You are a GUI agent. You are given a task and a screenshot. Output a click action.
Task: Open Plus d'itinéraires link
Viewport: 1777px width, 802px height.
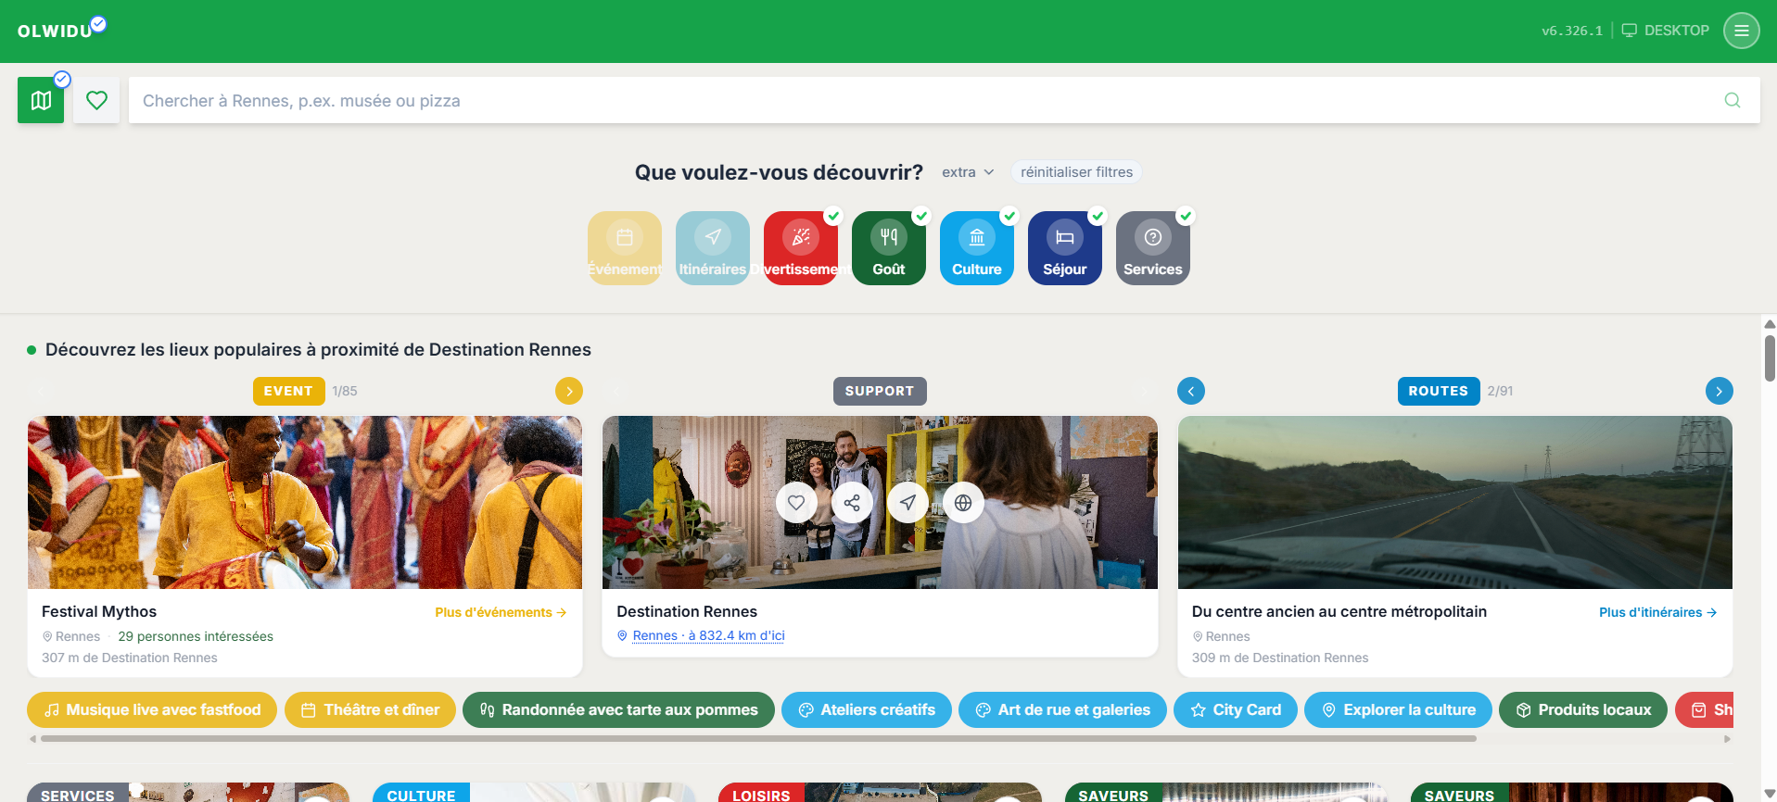point(1657,612)
